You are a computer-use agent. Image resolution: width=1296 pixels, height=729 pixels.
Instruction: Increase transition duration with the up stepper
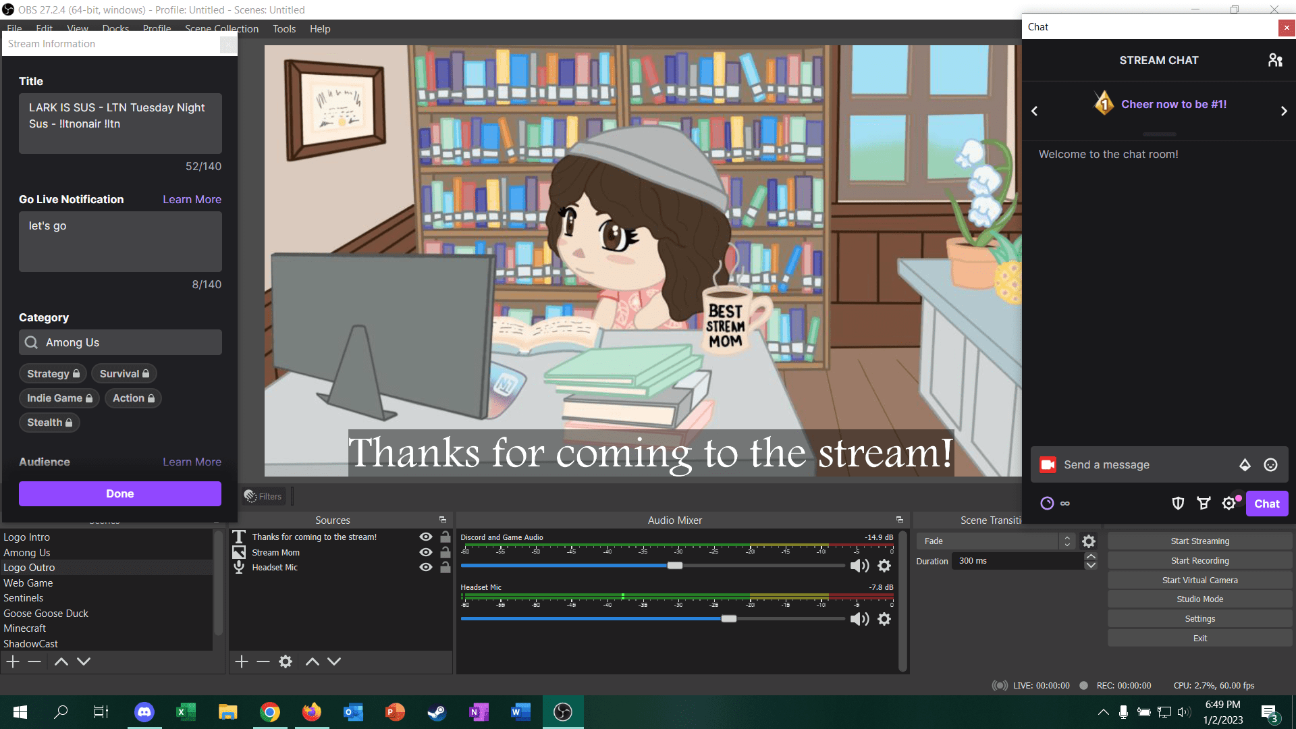pos(1091,556)
